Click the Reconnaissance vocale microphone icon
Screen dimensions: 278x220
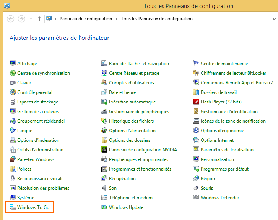[x=13, y=179]
